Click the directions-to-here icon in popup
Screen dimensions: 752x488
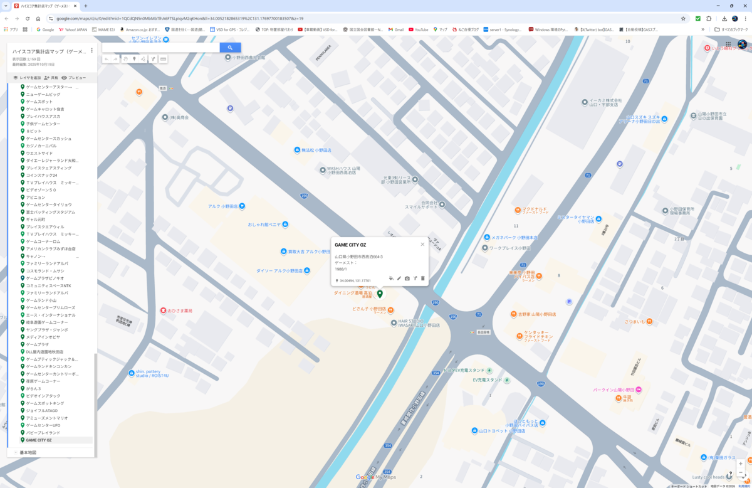(415, 278)
